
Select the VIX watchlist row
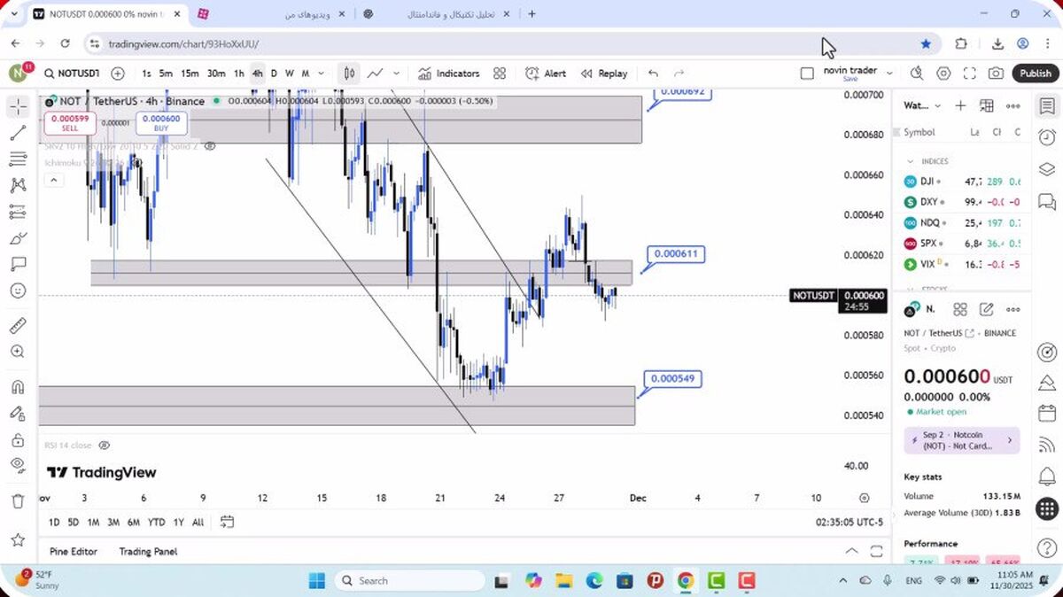click(x=962, y=264)
